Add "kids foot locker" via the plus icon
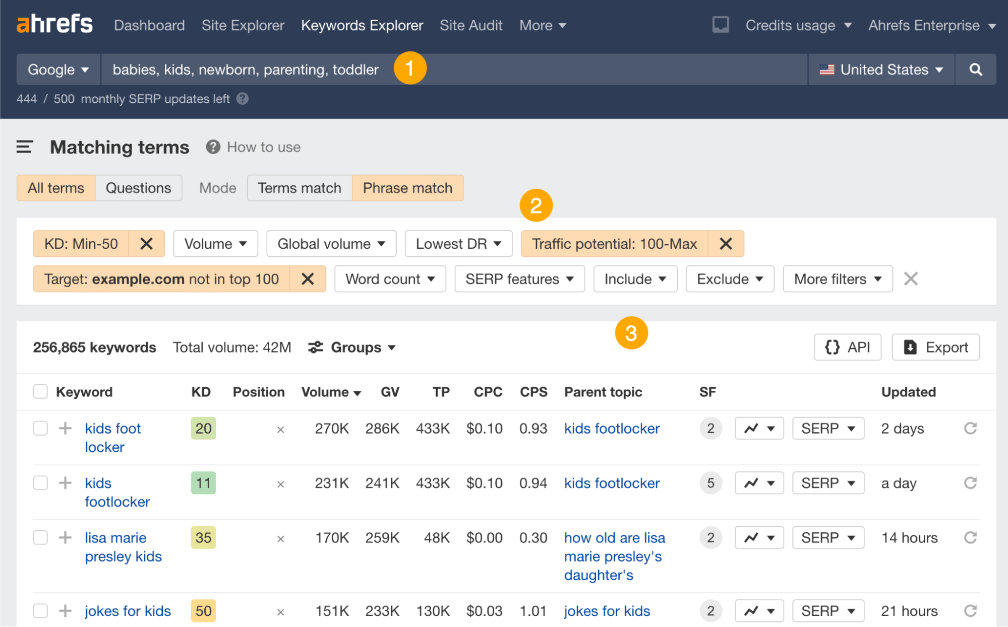 coord(65,428)
